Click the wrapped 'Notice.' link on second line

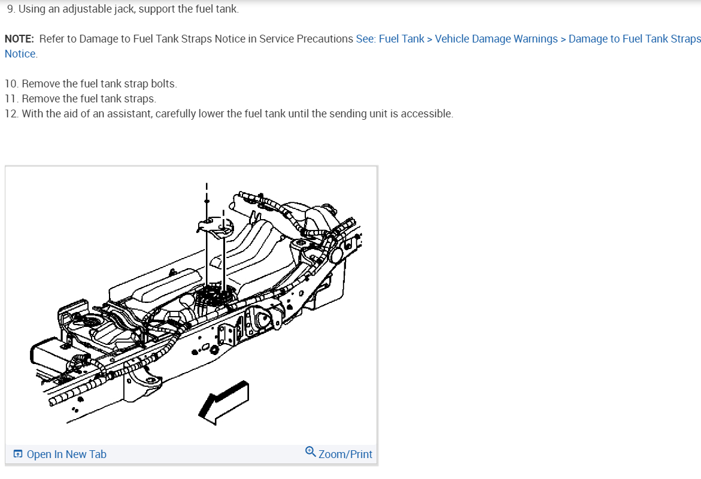point(21,54)
